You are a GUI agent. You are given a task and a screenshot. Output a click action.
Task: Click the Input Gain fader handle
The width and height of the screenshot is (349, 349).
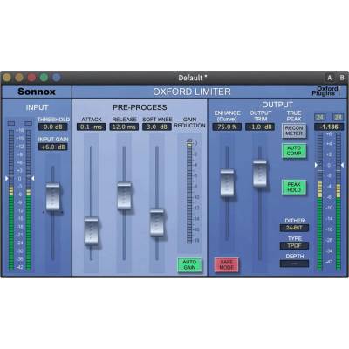53,197
